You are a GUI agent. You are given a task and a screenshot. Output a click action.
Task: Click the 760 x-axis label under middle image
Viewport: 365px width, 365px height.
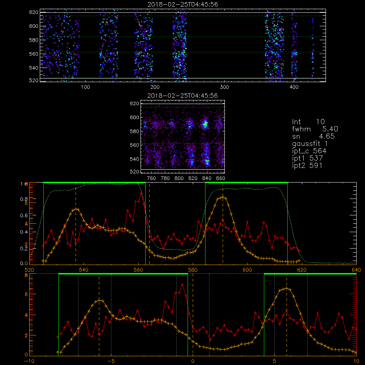click(151, 178)
